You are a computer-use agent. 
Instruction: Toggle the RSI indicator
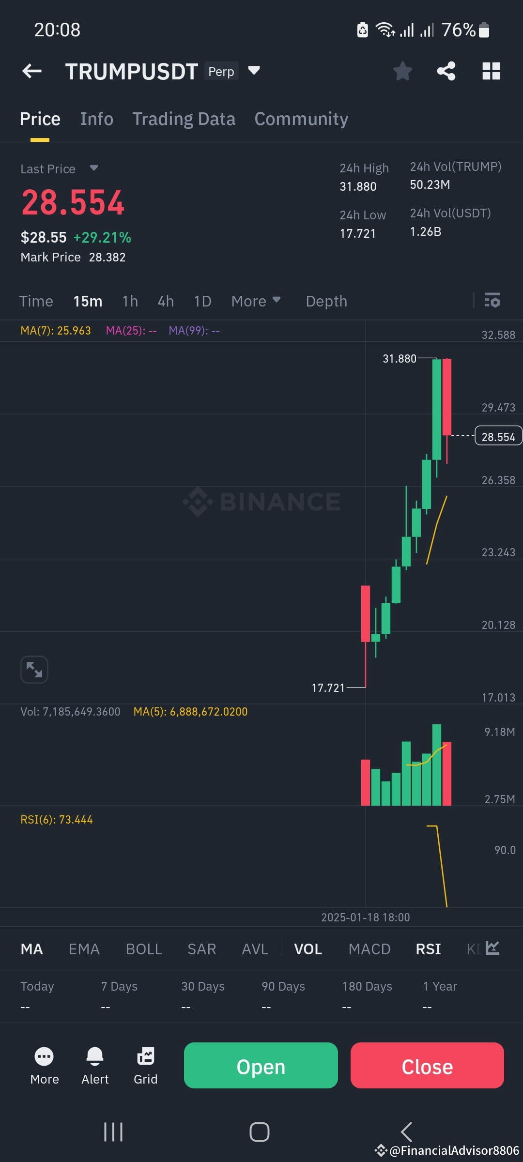[428, 949]
